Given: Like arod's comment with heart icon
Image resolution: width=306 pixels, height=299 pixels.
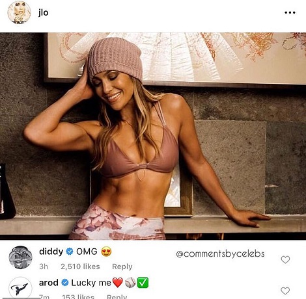Looking at the screenshot, I should [285, 291].
